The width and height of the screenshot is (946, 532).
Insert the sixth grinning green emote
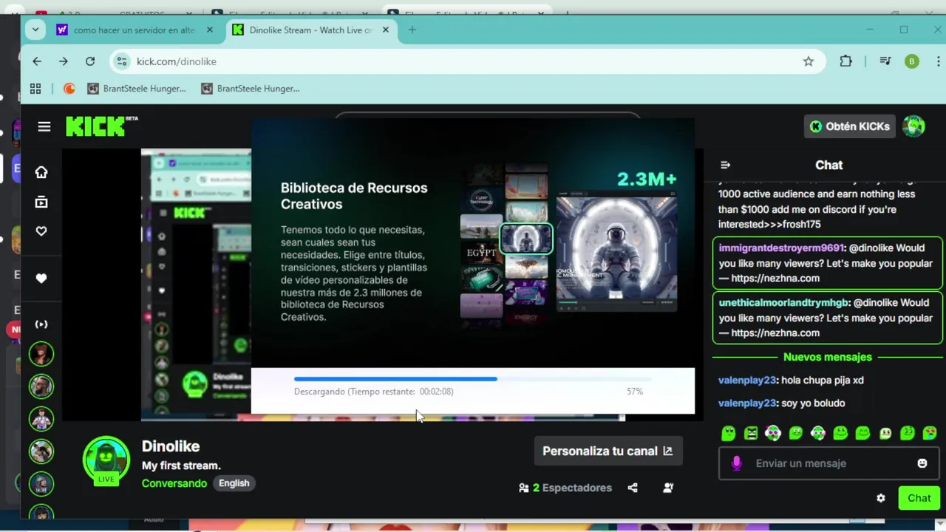[x=840, y=434]
